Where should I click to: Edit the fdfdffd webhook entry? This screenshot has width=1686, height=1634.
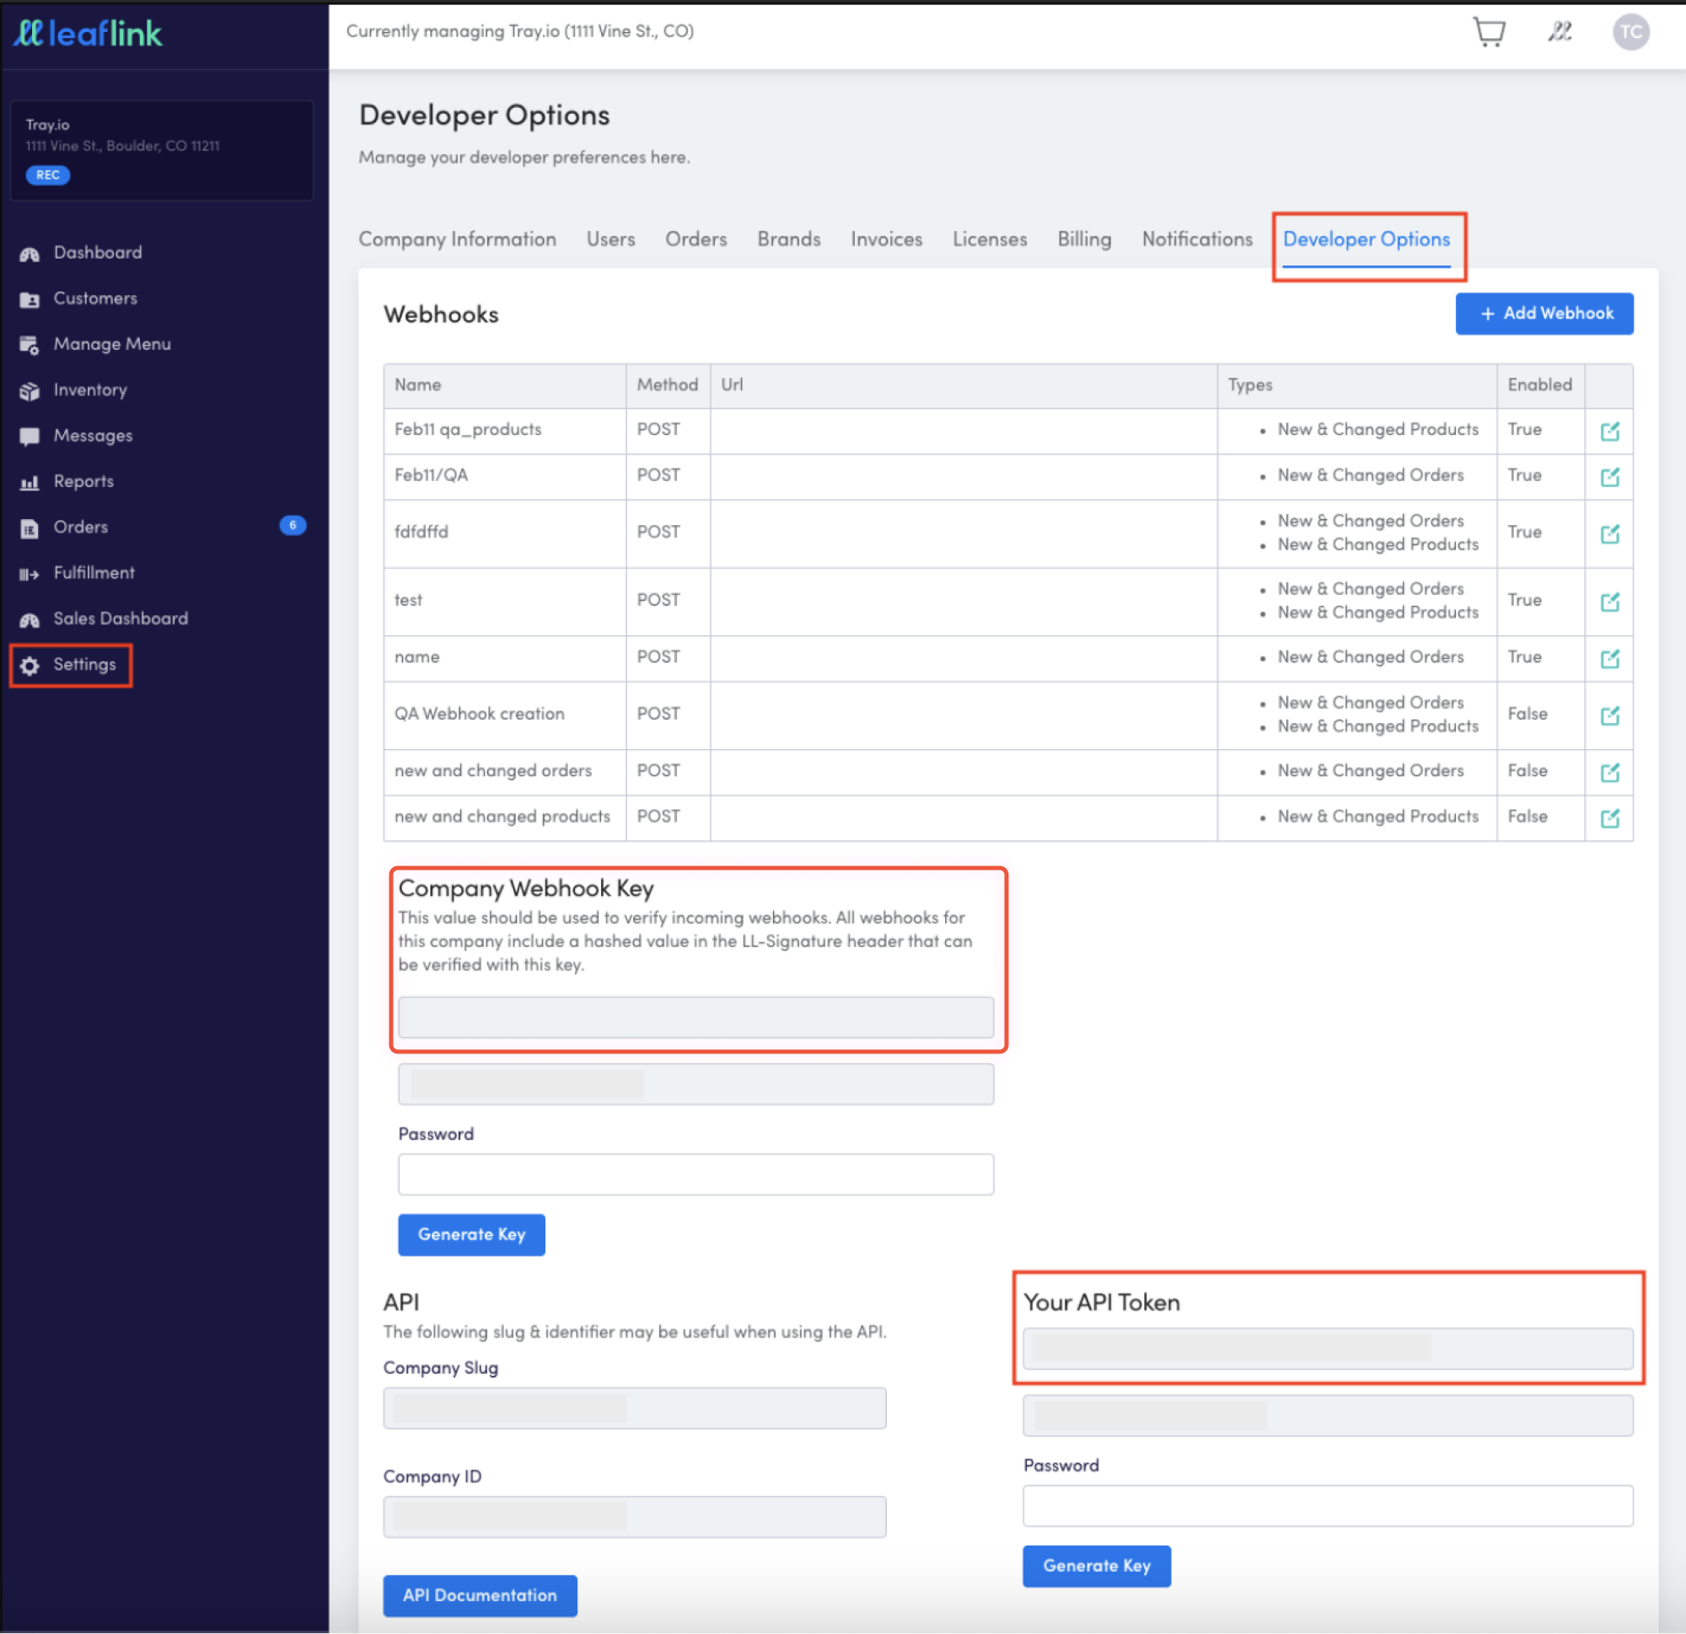point(1609,533)
